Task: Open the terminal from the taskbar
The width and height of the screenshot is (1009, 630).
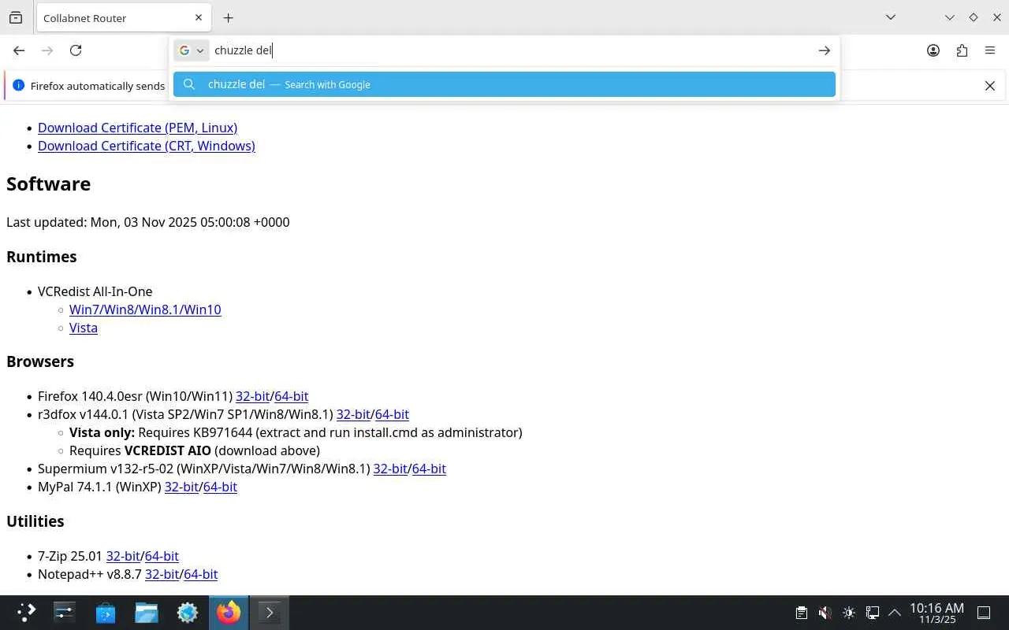Action: click(x=269, y=612)
